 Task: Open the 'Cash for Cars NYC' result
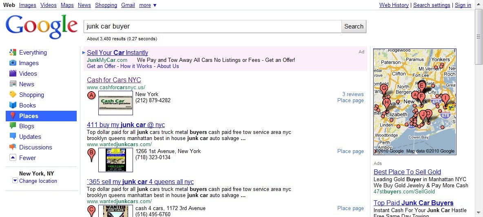114,80
